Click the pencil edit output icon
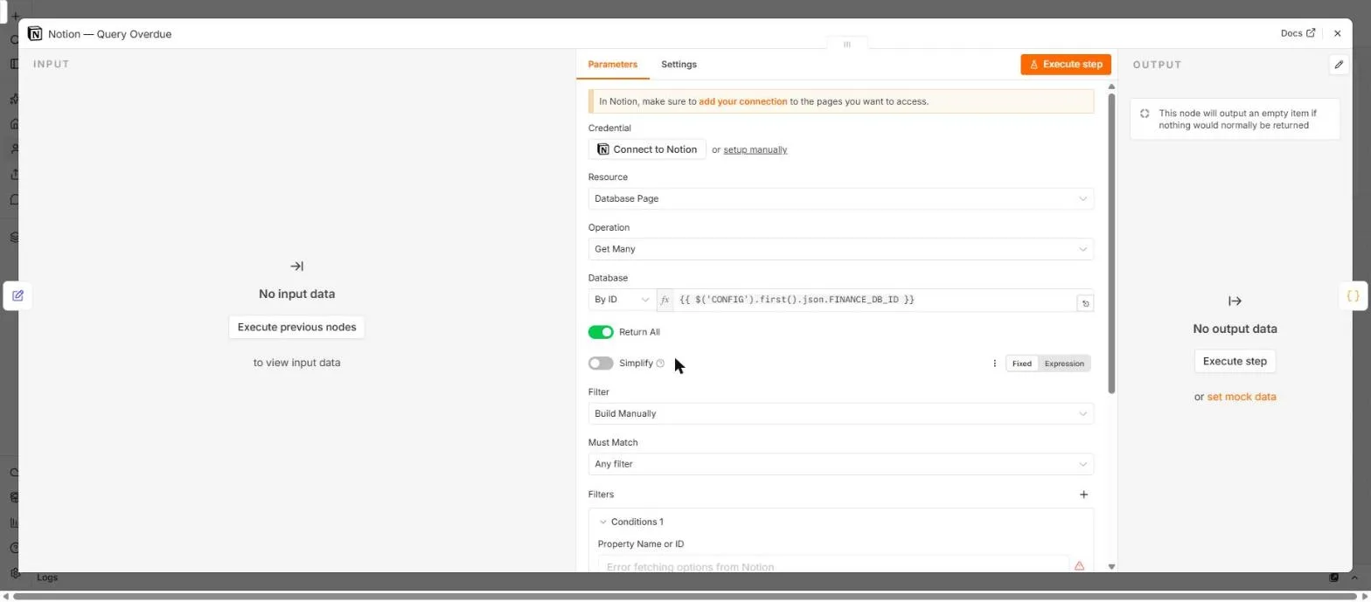The height and width of the screenshot is (602, 1371). pyautogui.click(x=1339, y=65)
